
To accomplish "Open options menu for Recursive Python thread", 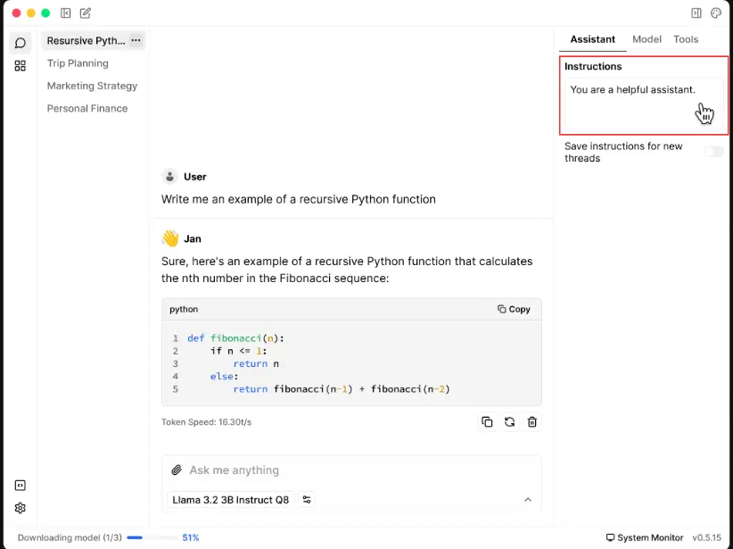I will point(136,40).
